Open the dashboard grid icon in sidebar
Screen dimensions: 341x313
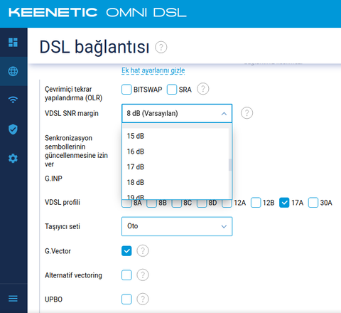coord(13,43)
